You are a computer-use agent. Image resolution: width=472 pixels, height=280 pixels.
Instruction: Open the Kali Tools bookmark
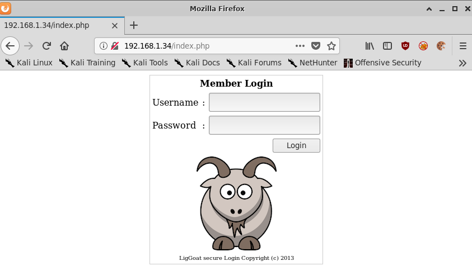144,63
